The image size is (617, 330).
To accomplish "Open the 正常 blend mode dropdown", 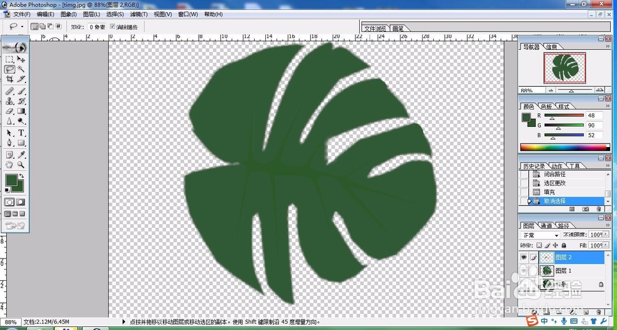I will [x=540, y=235].
